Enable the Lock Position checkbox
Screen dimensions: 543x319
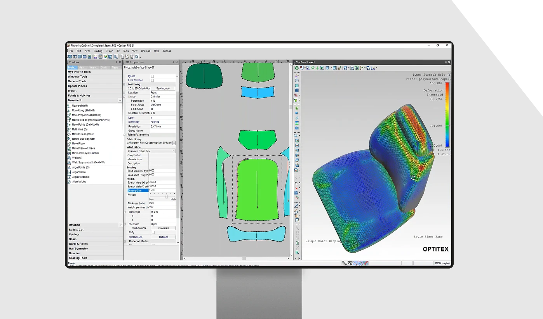pos(152,80)
